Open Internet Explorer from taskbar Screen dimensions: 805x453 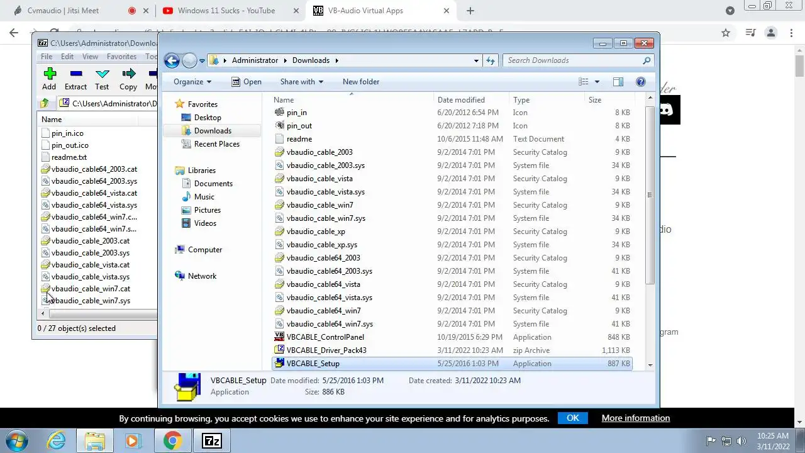(x=57, y=440)
